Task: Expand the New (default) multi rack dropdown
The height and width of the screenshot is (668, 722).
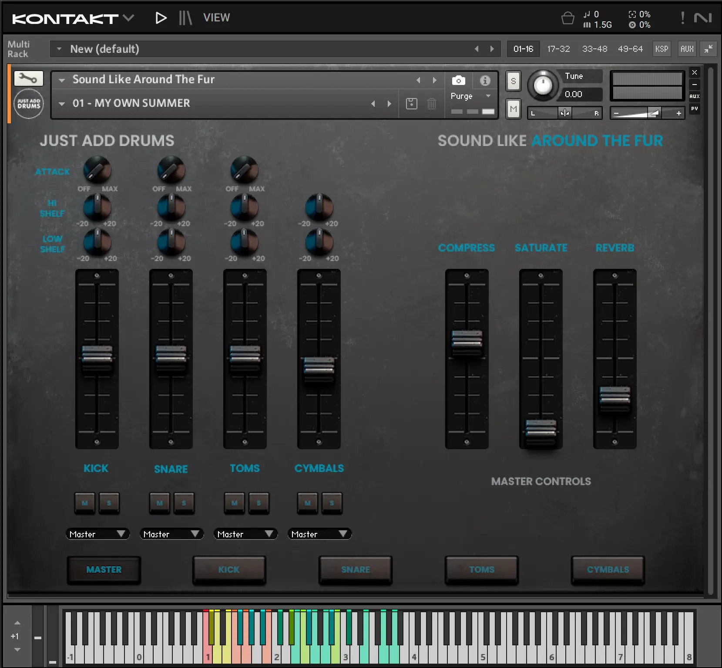Action: coord(60,49)
